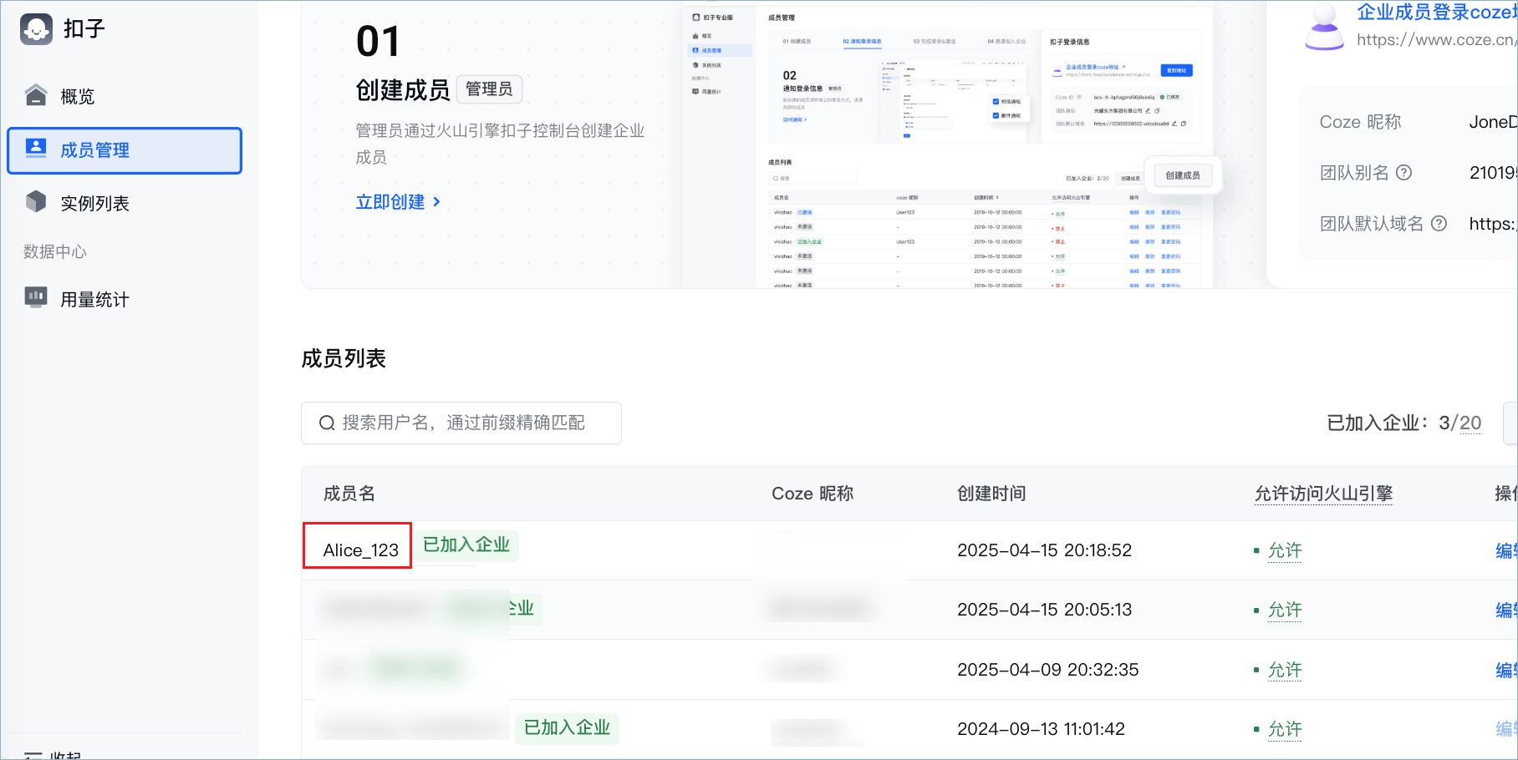This screenshot has height=760, width=1518.
Task: Click the help icon beside 团队默认域名
Action: tap(1439, 224)
